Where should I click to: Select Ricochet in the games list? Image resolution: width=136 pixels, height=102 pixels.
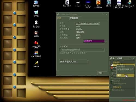pos(116,81)
